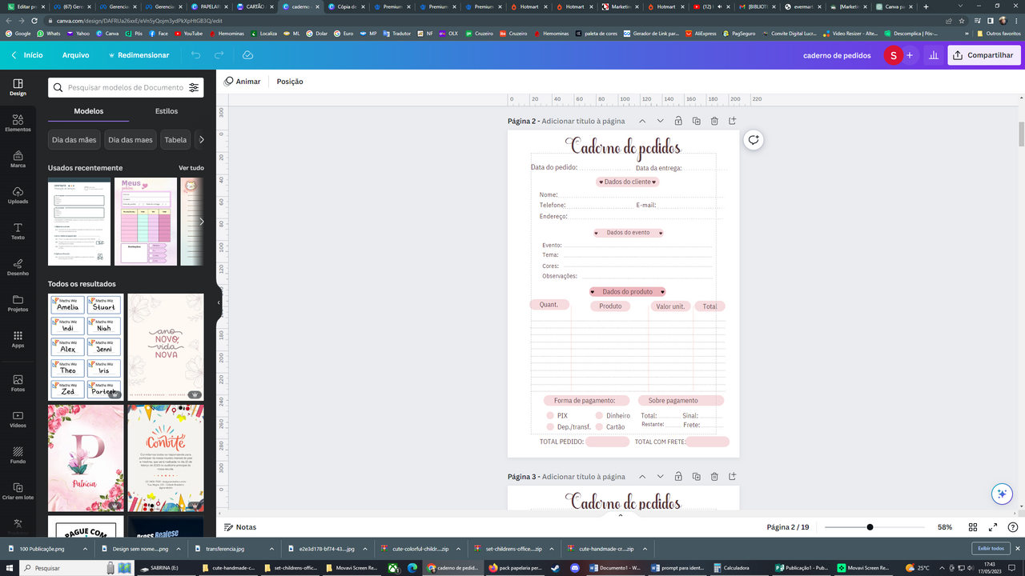Open analytics chart icon in header
The height and width of the screenshot is (576, 1025).
coord(933,55)
